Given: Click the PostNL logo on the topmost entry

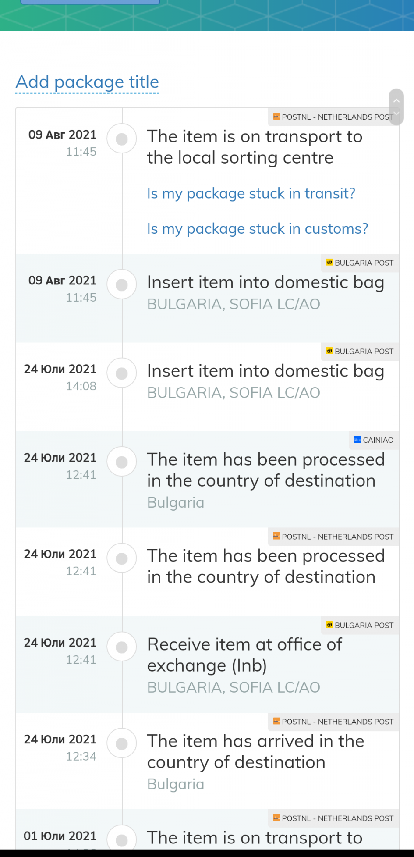Looking at the screenshot, I should click(276, 117).
